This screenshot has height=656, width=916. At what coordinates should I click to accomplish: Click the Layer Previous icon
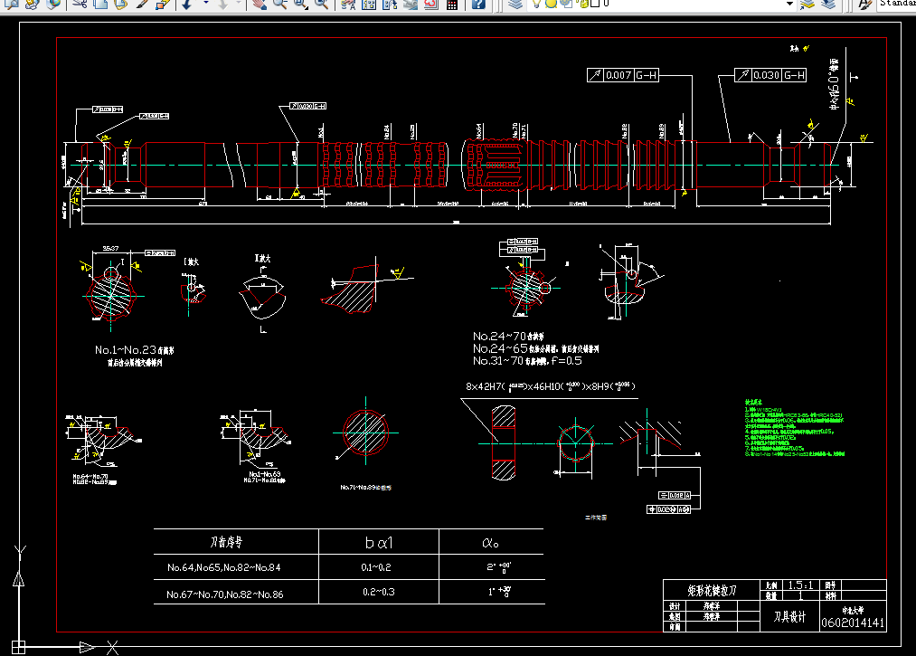click(828, 4)
